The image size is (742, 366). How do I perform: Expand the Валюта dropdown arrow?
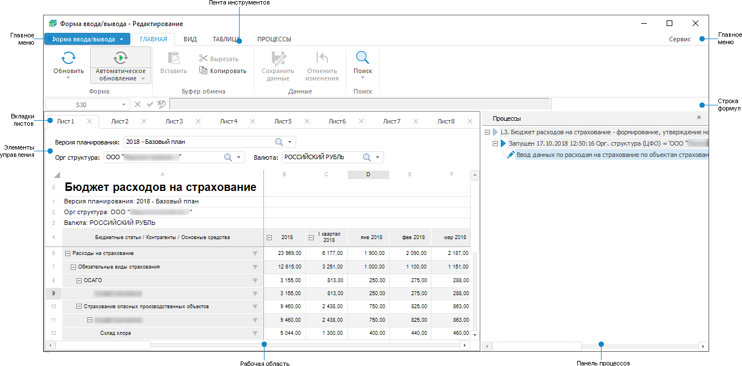click(378, 158)
